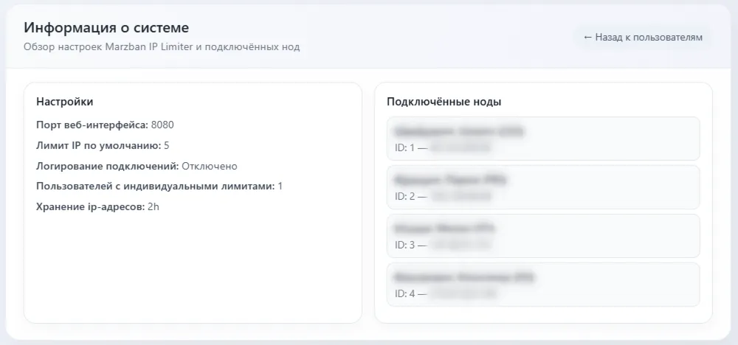
Task: Open the node card with ID: 3
Action: tap(543, 236)
